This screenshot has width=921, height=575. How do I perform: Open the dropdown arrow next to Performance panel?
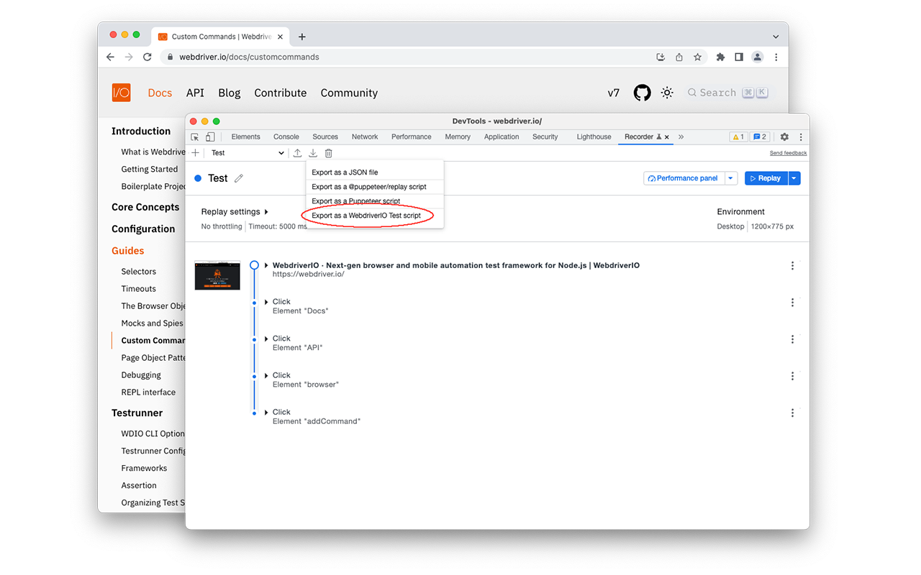point(730,178)
